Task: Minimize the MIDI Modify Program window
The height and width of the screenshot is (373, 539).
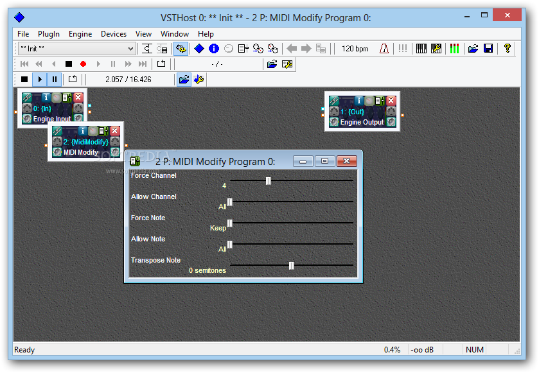Action: (x=303, y=161)
